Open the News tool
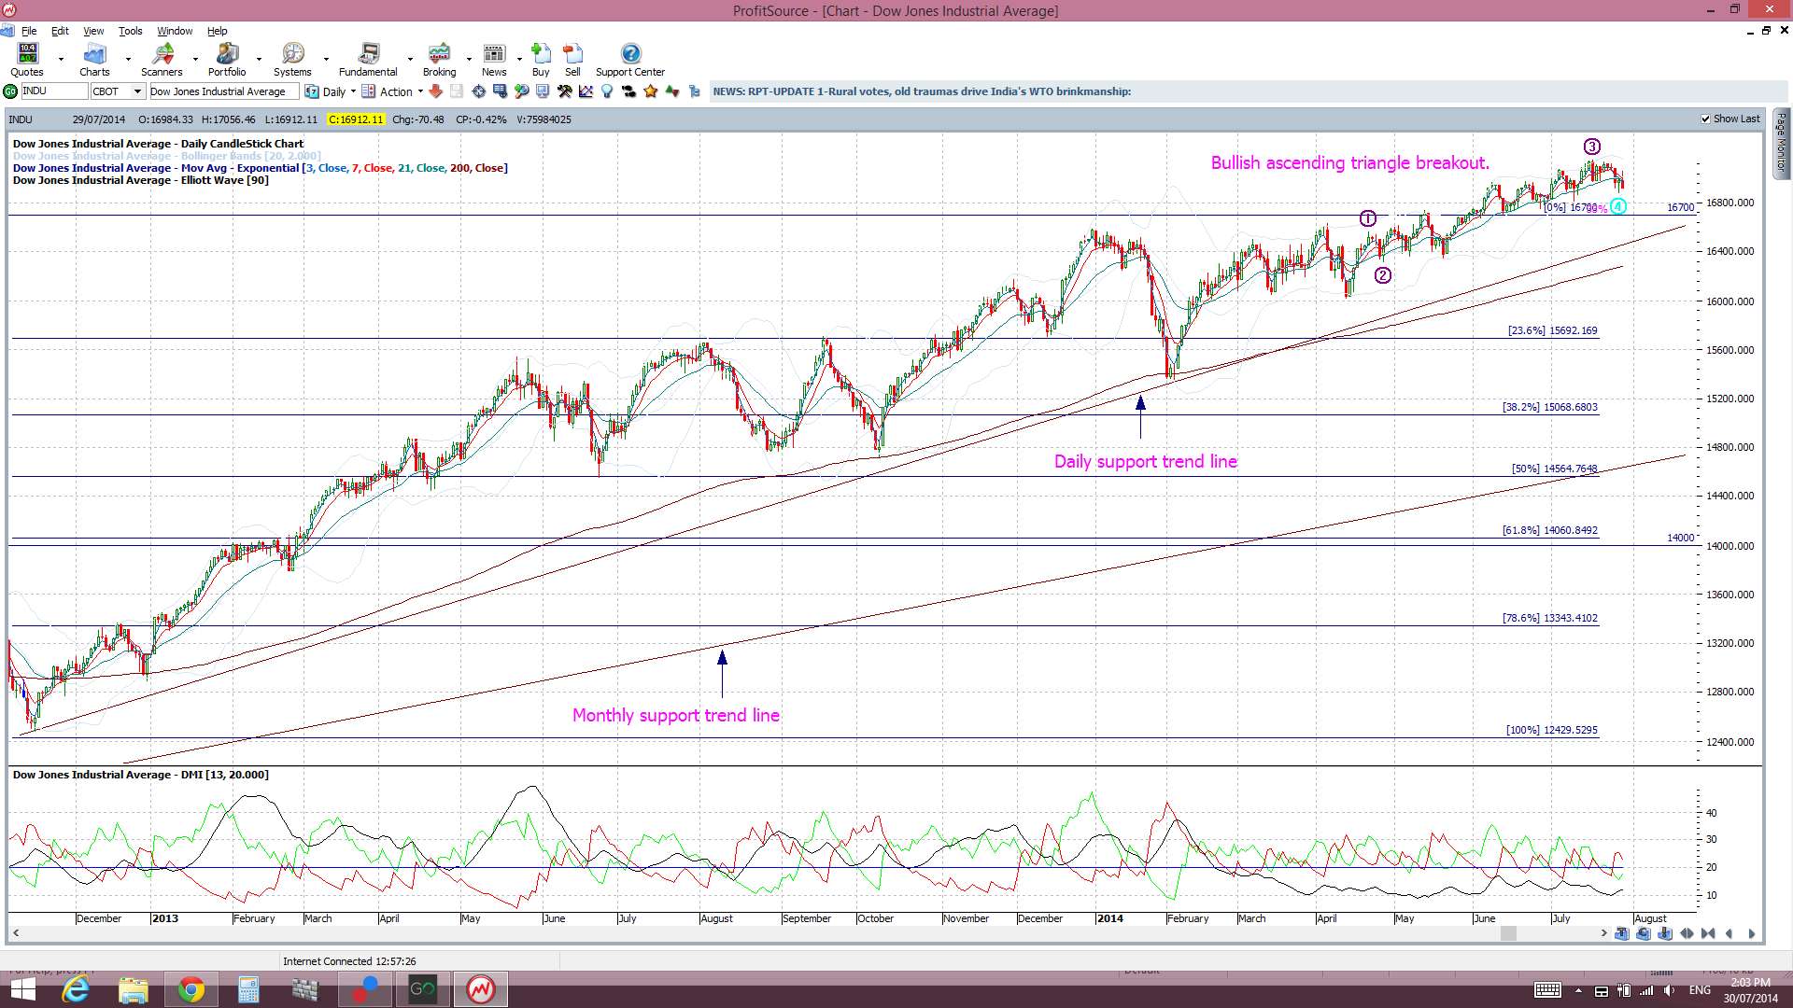Screen dimensions: 1793x1008 pos(494,60)
